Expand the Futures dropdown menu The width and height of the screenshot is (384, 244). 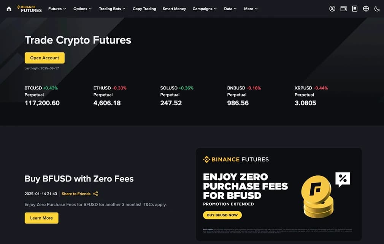pos(57,8)
